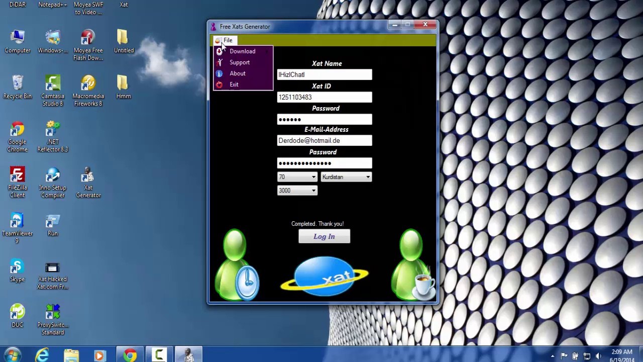Select the FileZilla Client icon
The image size is (643, 362).
pyautogui.click(x=18, y=183)
